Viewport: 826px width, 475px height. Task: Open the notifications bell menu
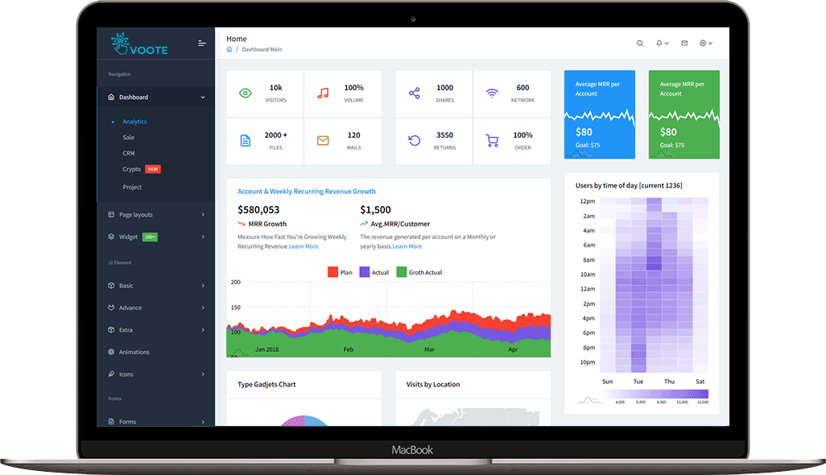(662, 43)
